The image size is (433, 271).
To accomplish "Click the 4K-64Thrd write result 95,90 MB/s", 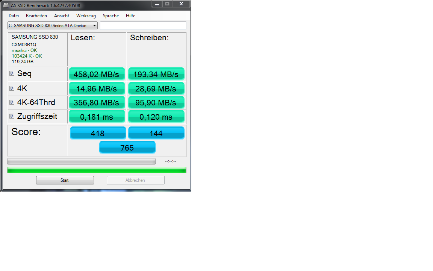I will pyautogui.click(x=156, y=102).
